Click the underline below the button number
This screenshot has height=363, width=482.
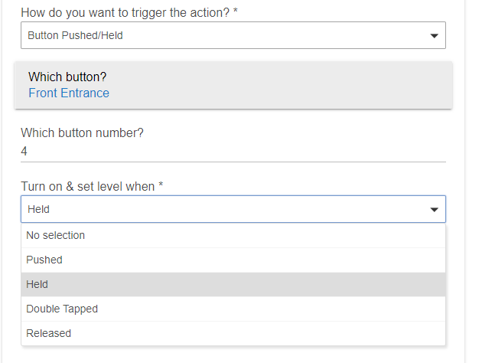(x=230, y=162)
